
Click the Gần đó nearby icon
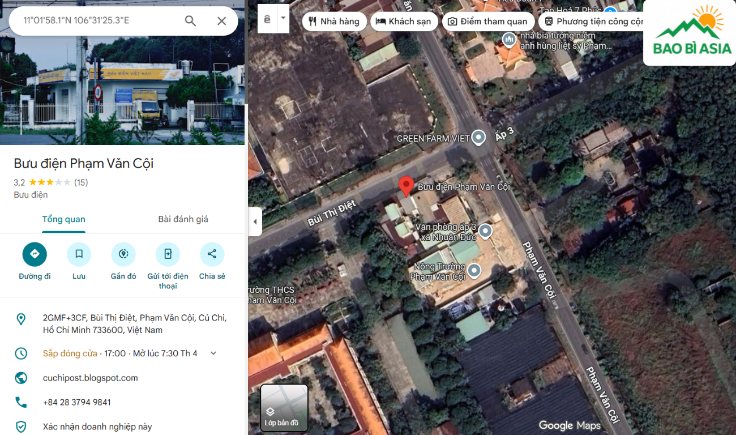point(123,254)
